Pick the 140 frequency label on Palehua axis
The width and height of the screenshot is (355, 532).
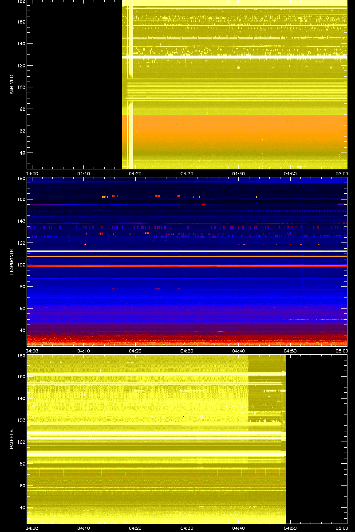point(21,399)
